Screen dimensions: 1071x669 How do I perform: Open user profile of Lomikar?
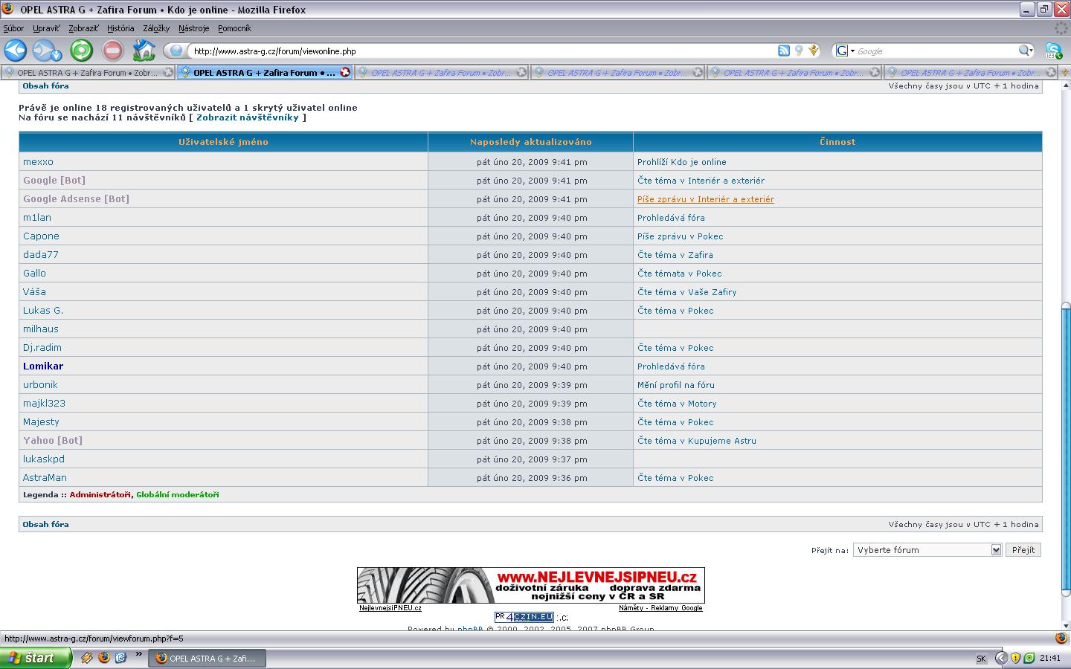(x=43, y=366)
